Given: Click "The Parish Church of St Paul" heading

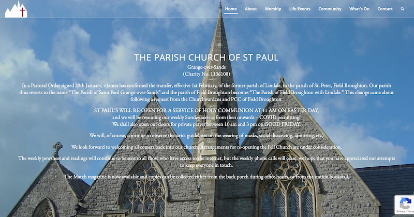Looking at the screenshot, I should click(x=206, y=57).
